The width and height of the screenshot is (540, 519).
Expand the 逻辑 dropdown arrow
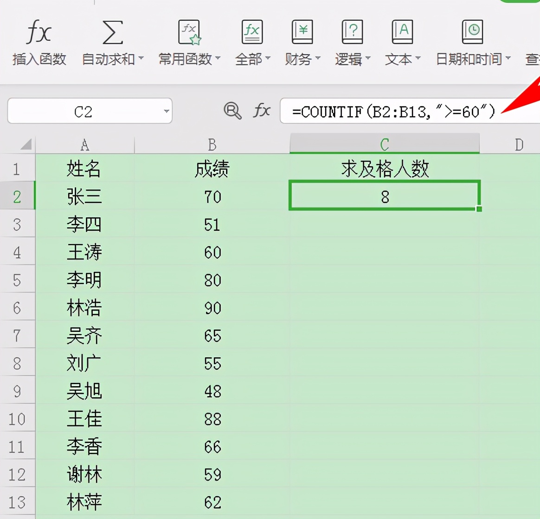tap(368, 59)
